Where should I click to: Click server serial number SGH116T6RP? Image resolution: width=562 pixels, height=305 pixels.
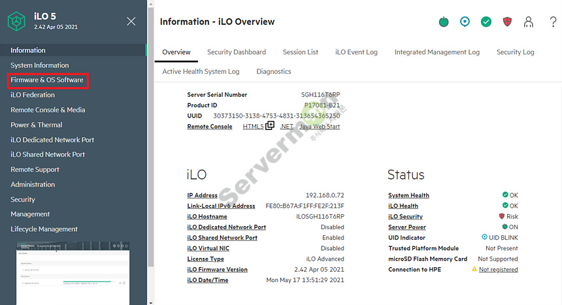pos(320,95)
